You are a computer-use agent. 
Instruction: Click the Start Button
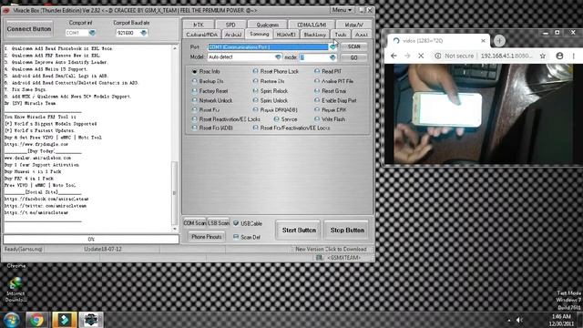(x=299, y=231)
